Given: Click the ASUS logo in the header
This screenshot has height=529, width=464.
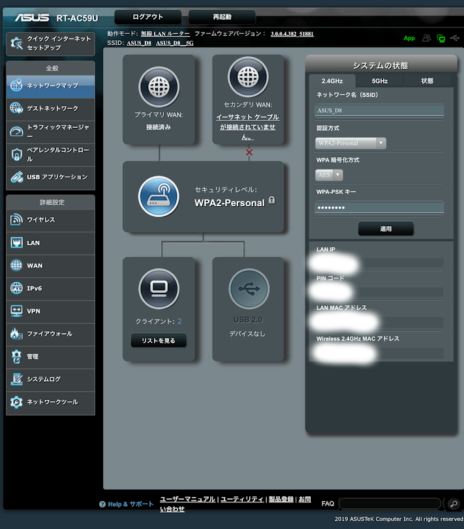Looking at the screenshot, I should pyautogui.click(x=32, y=18).
